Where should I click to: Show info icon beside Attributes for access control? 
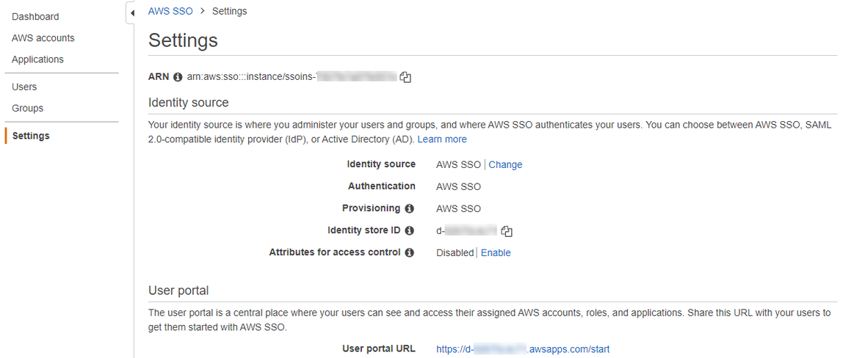[x=409, y=252]
